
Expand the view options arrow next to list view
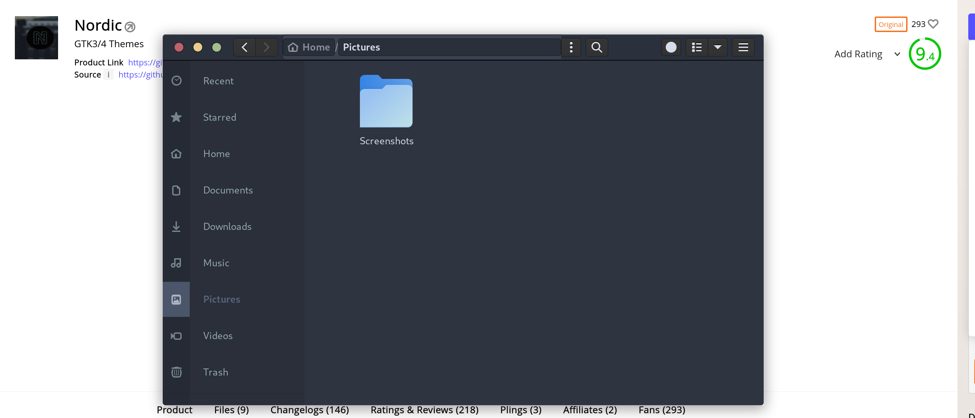pos(718,47)
